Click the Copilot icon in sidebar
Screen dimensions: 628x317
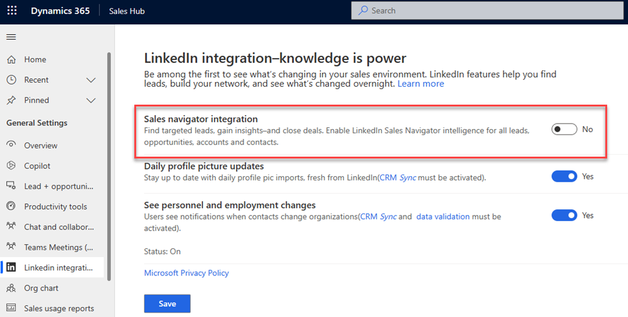click(x=11, y=165)
